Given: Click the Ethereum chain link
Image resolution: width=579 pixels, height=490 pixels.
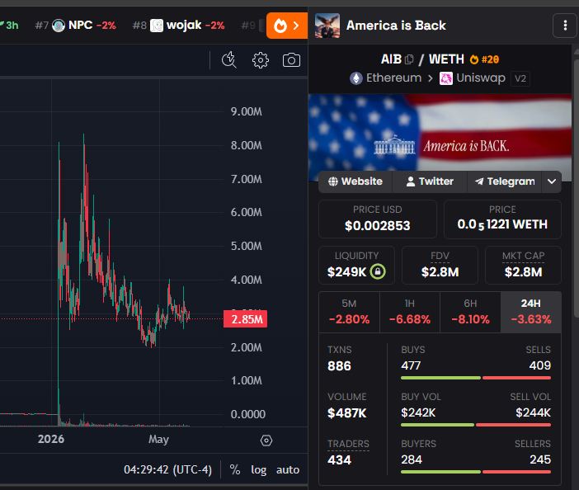Looking at the screenshot, I should point(385,78).
